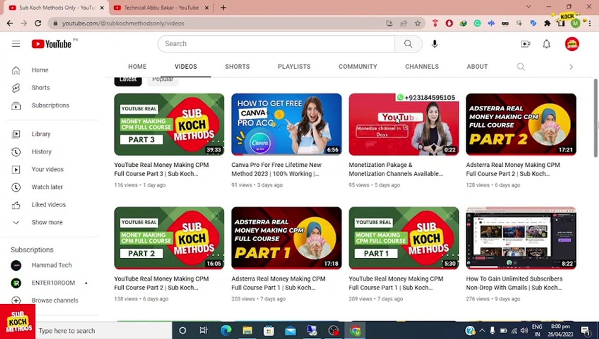The width and height of the screenshot is (599, 339).
Task: Play Adsterra Part 1 thumbnail
Action: [x=286, y=238]
